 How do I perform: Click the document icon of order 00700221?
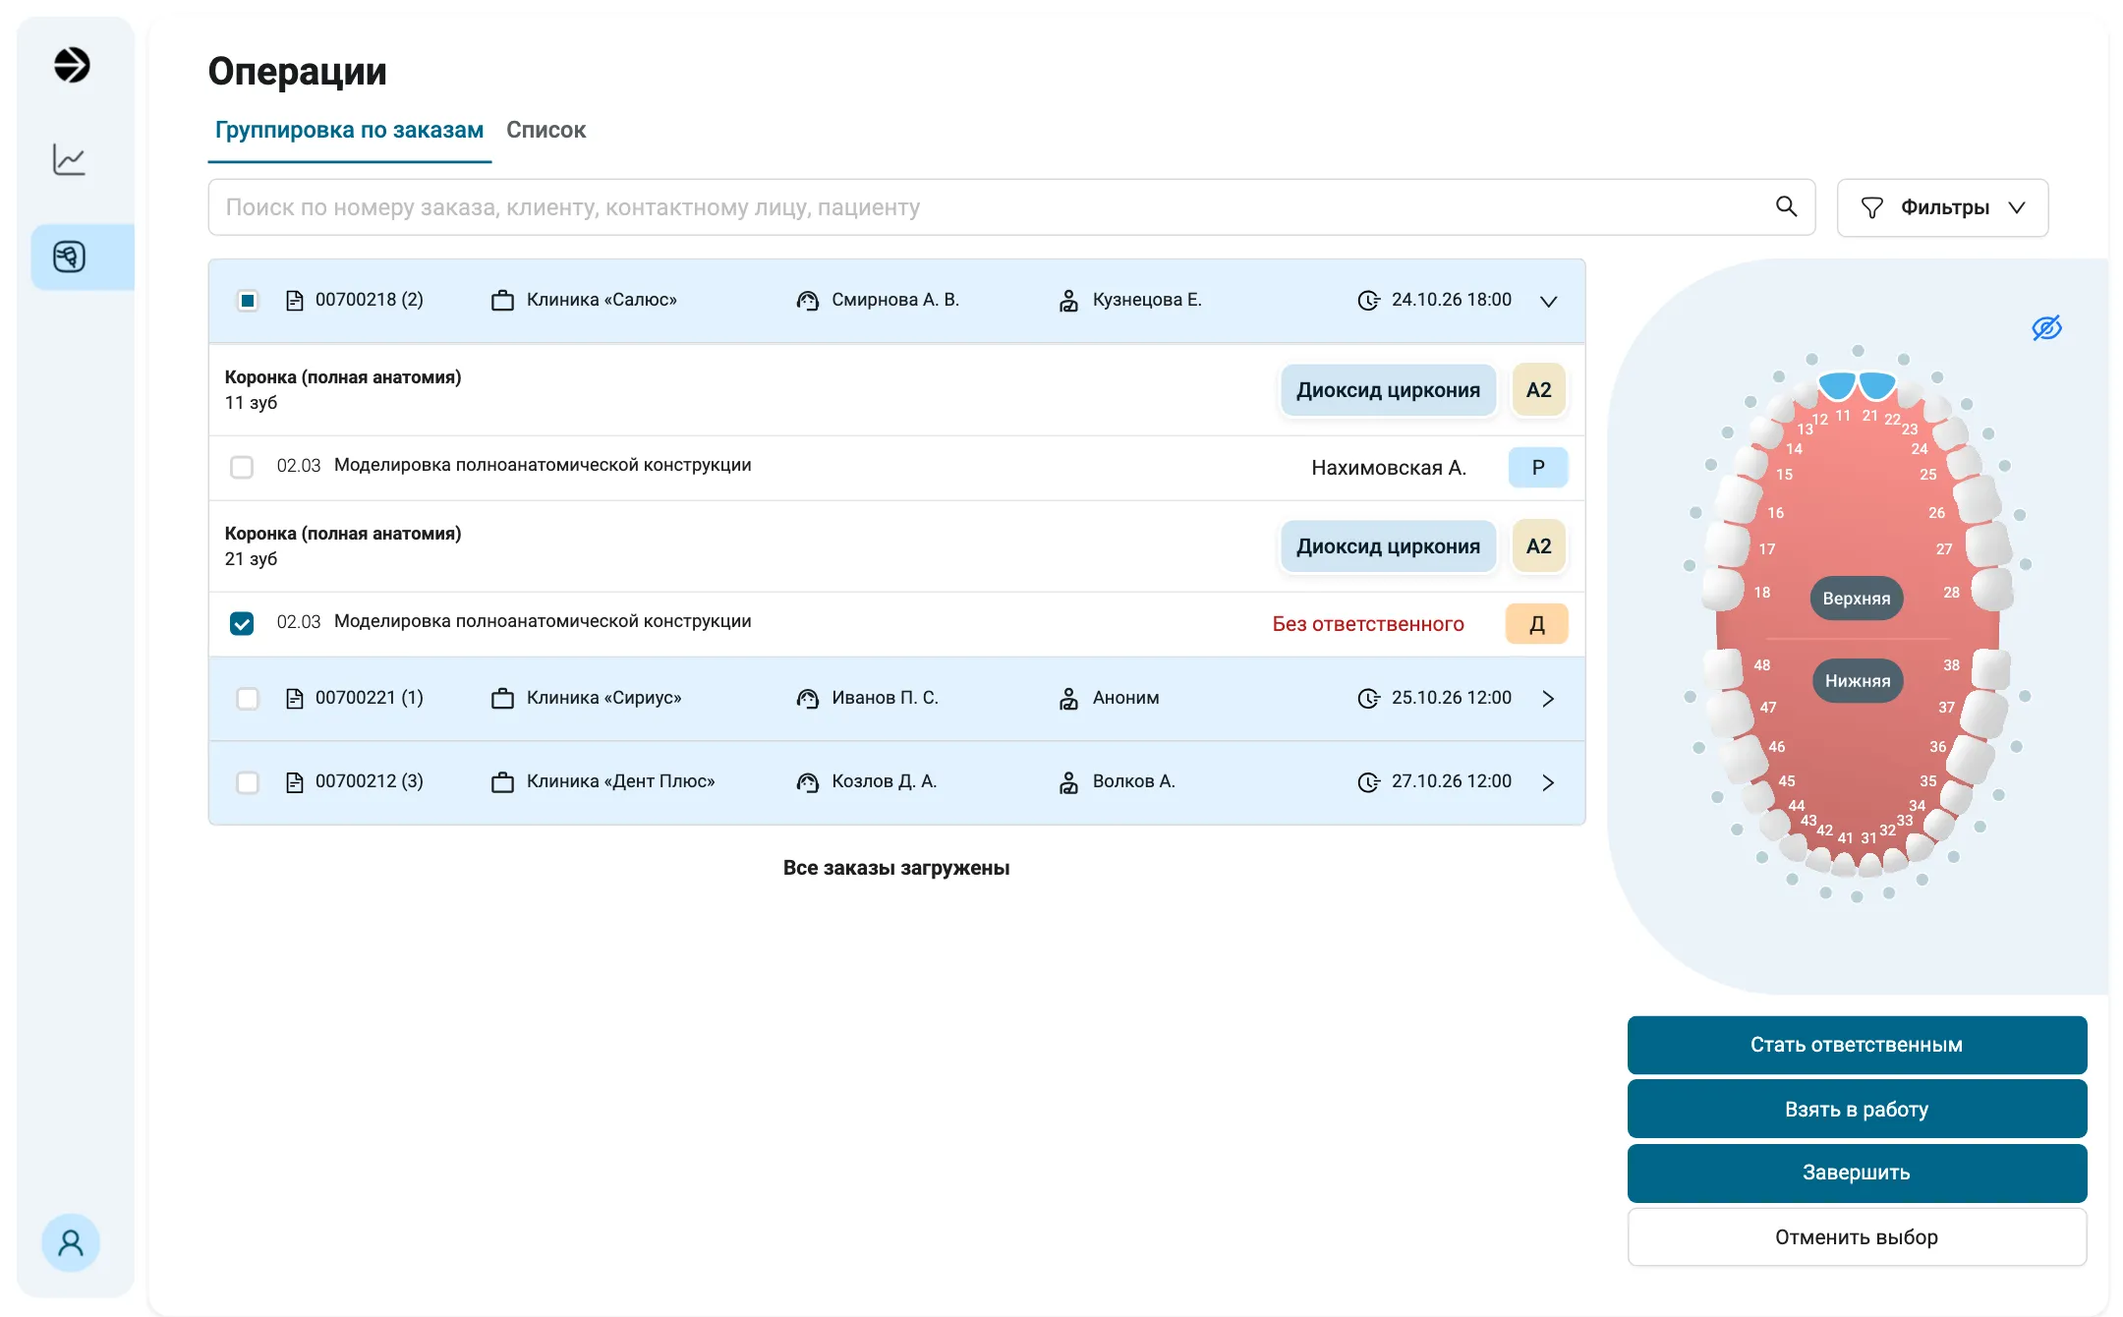point(294,698)
